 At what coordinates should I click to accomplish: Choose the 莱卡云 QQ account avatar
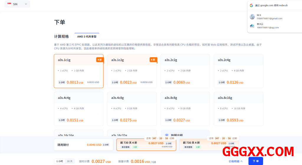[252, 26]
